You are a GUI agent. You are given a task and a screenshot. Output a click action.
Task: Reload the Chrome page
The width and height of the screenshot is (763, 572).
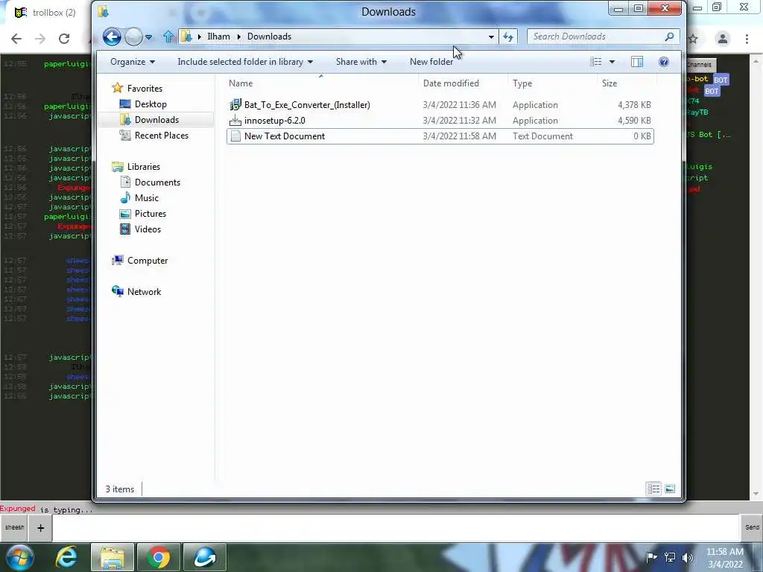click(64, 39)
